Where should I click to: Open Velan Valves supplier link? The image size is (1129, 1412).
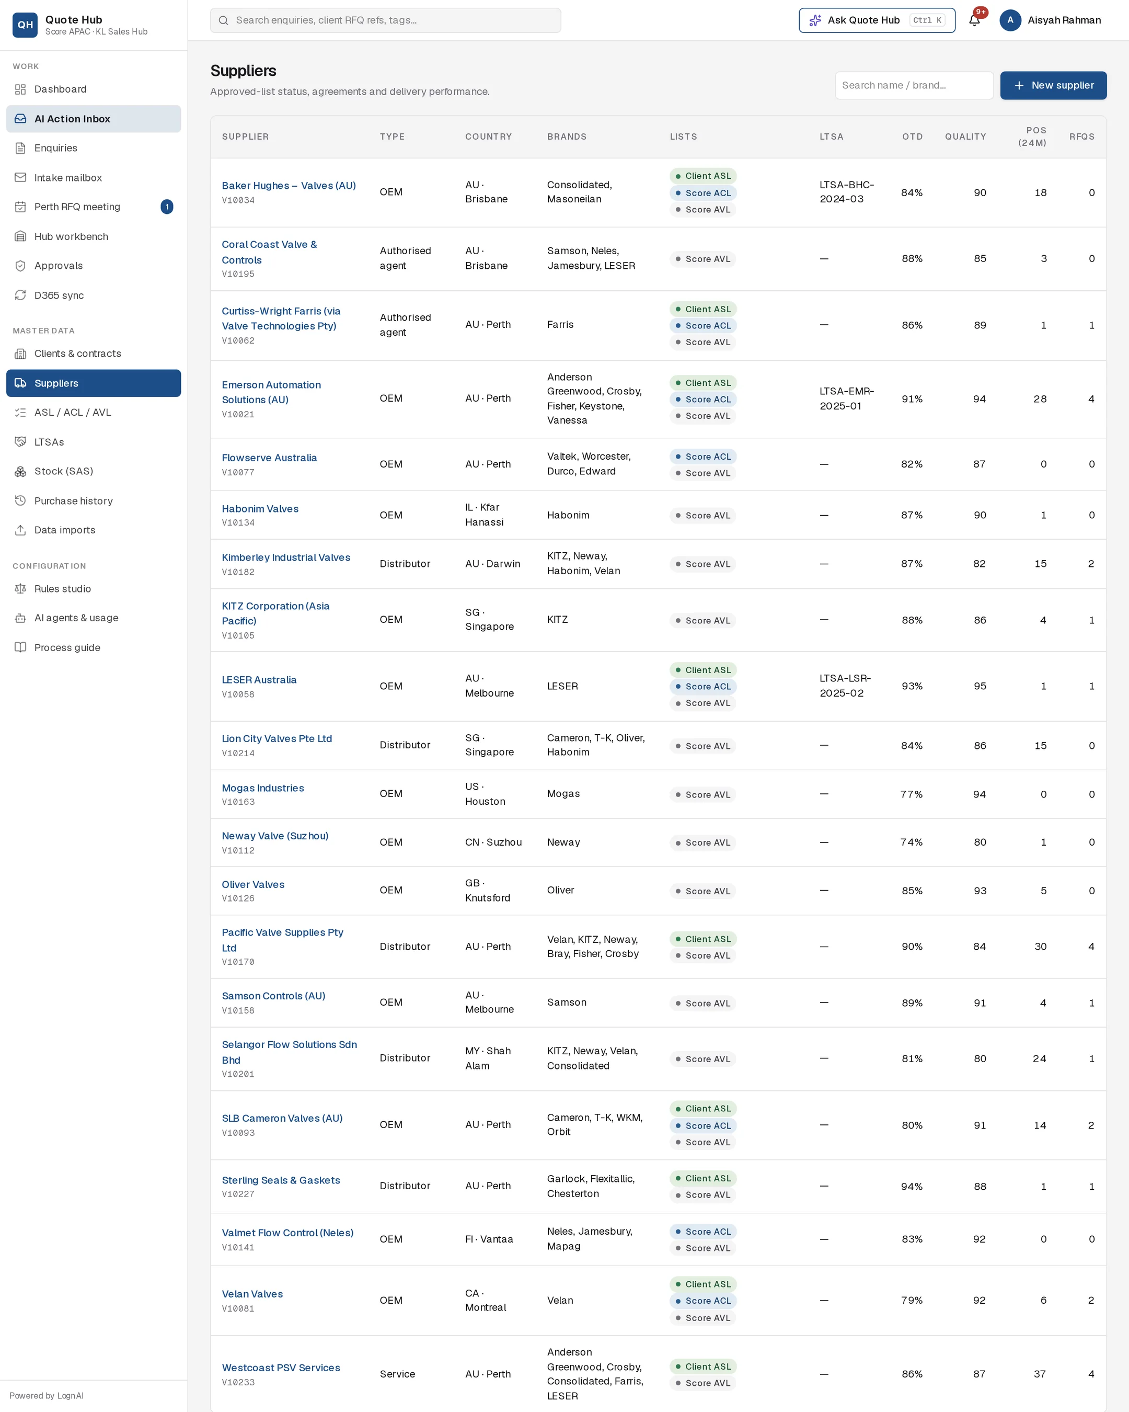point(252,1294)
